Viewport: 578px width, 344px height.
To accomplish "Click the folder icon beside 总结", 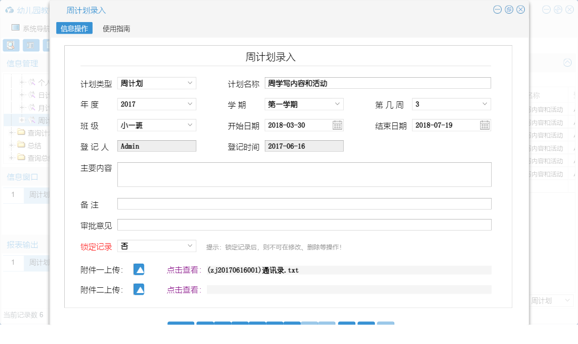I will click(20, 145).
